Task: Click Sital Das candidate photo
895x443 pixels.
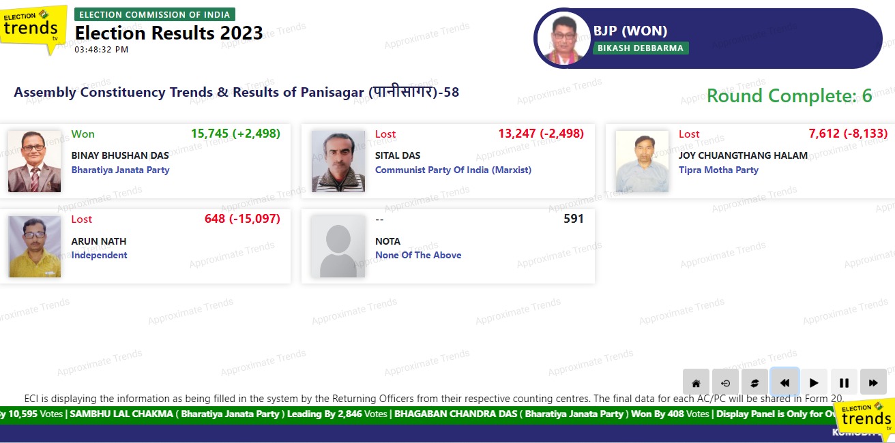Action: click(338, 162)
